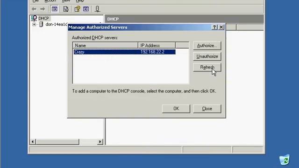Toggle the action pane toolbar icon
This screenshot has width=299, height=168.
coord(86,9)
